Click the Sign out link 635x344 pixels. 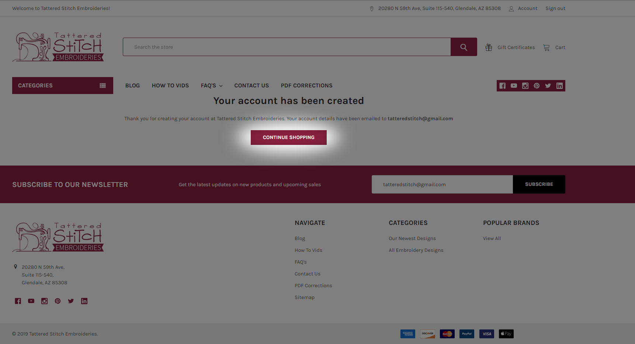pyautogui.click(x=555, y=8)
